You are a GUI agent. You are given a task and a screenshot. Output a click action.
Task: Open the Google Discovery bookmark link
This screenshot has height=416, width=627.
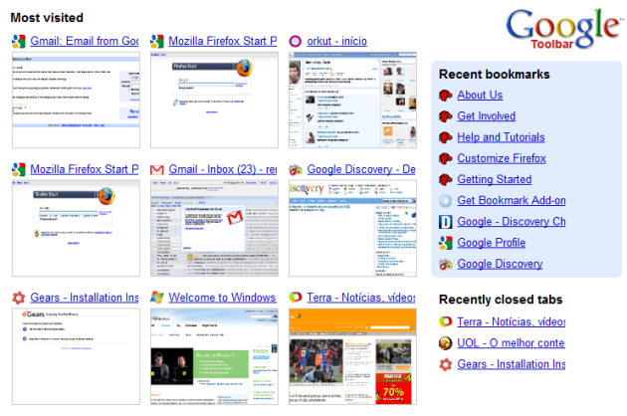coord(500,264)
